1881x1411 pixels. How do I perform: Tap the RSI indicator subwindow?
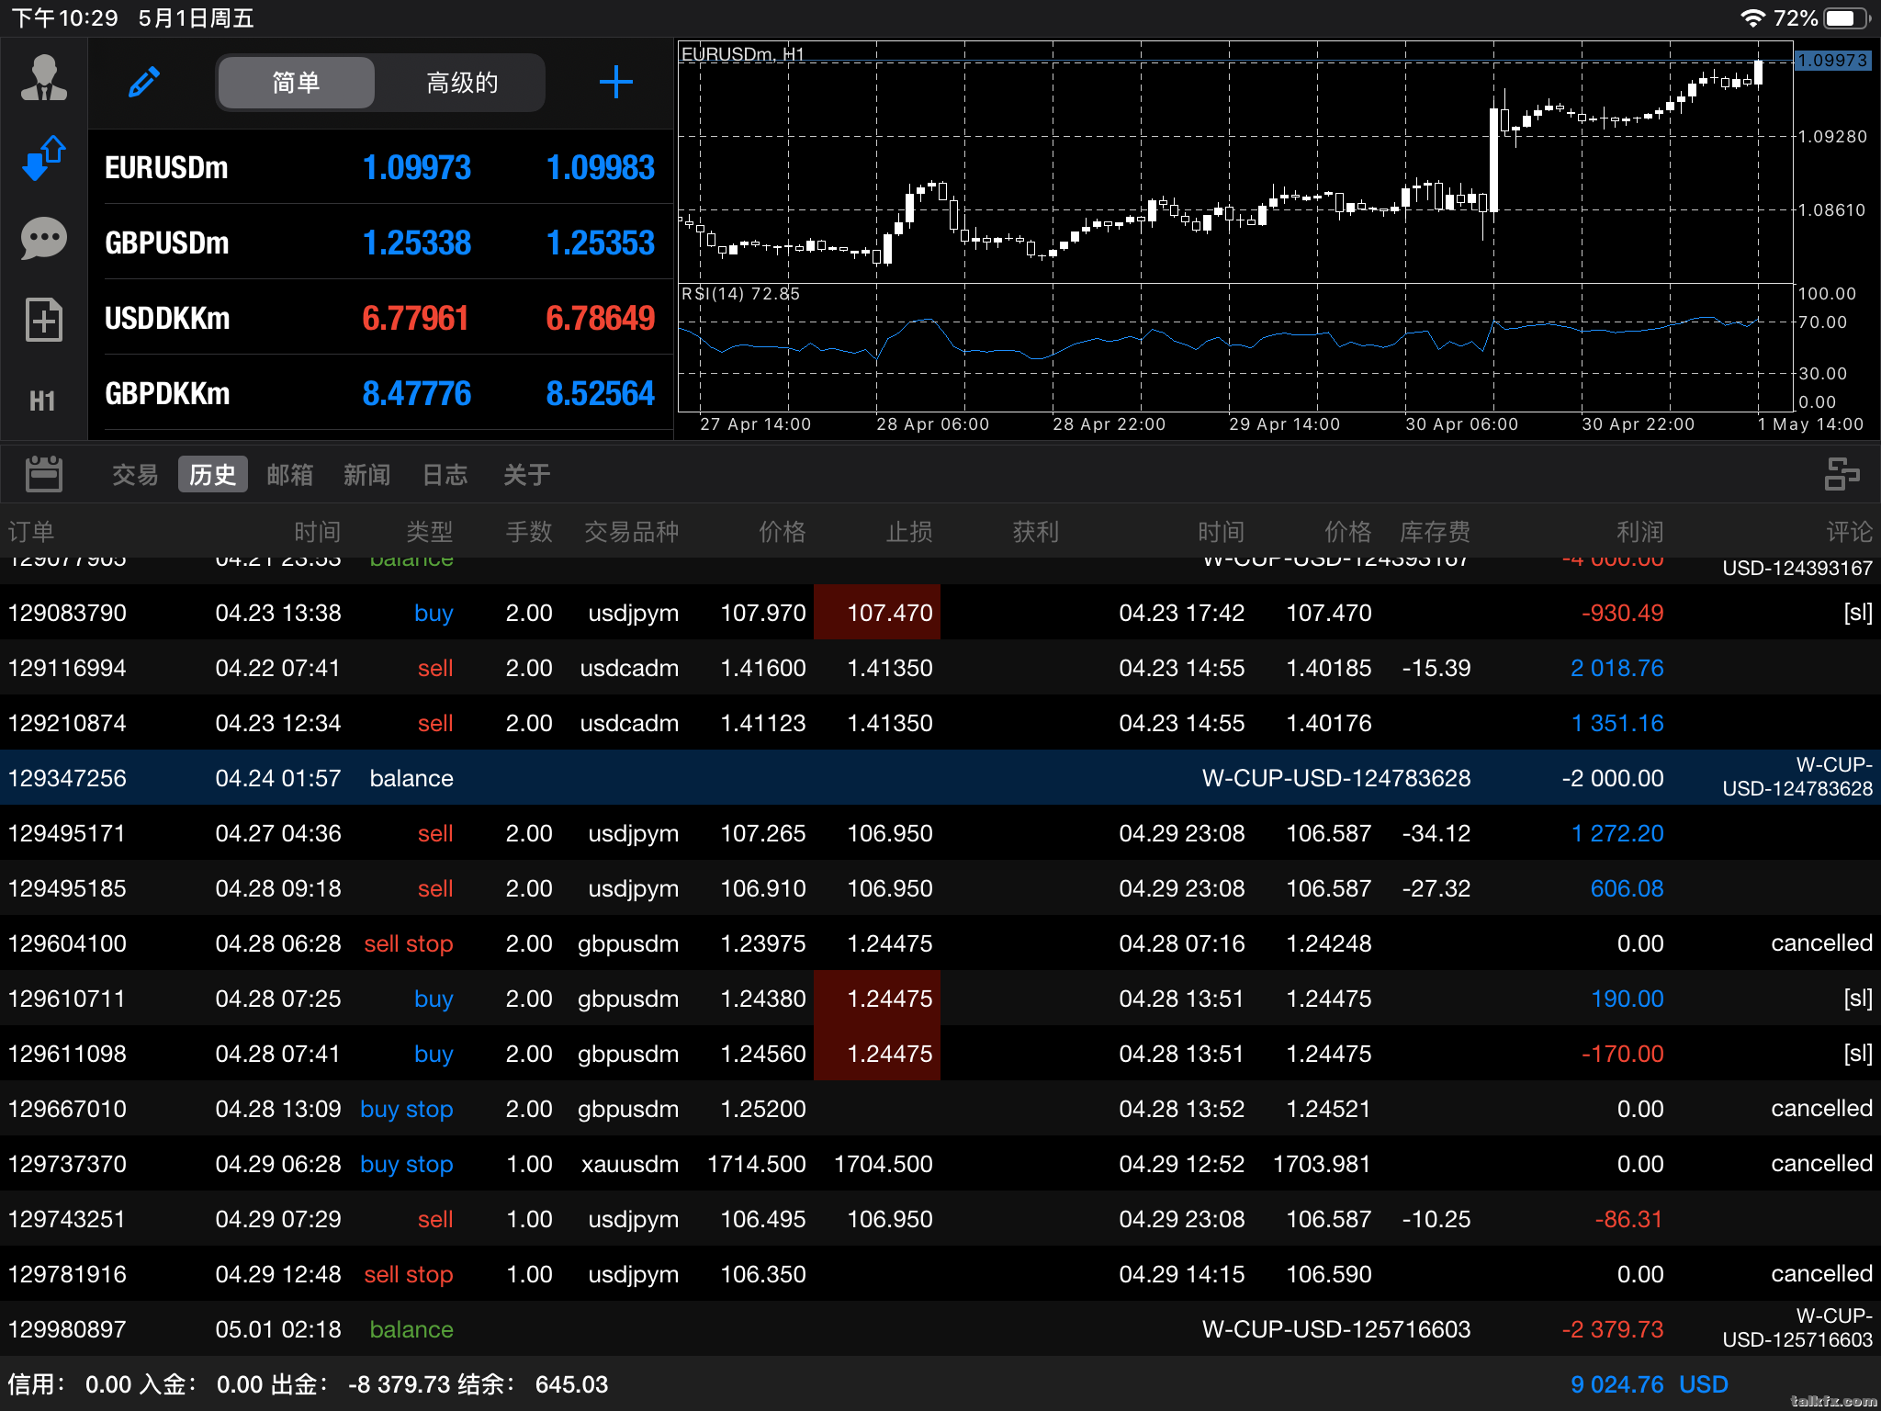1235,347
